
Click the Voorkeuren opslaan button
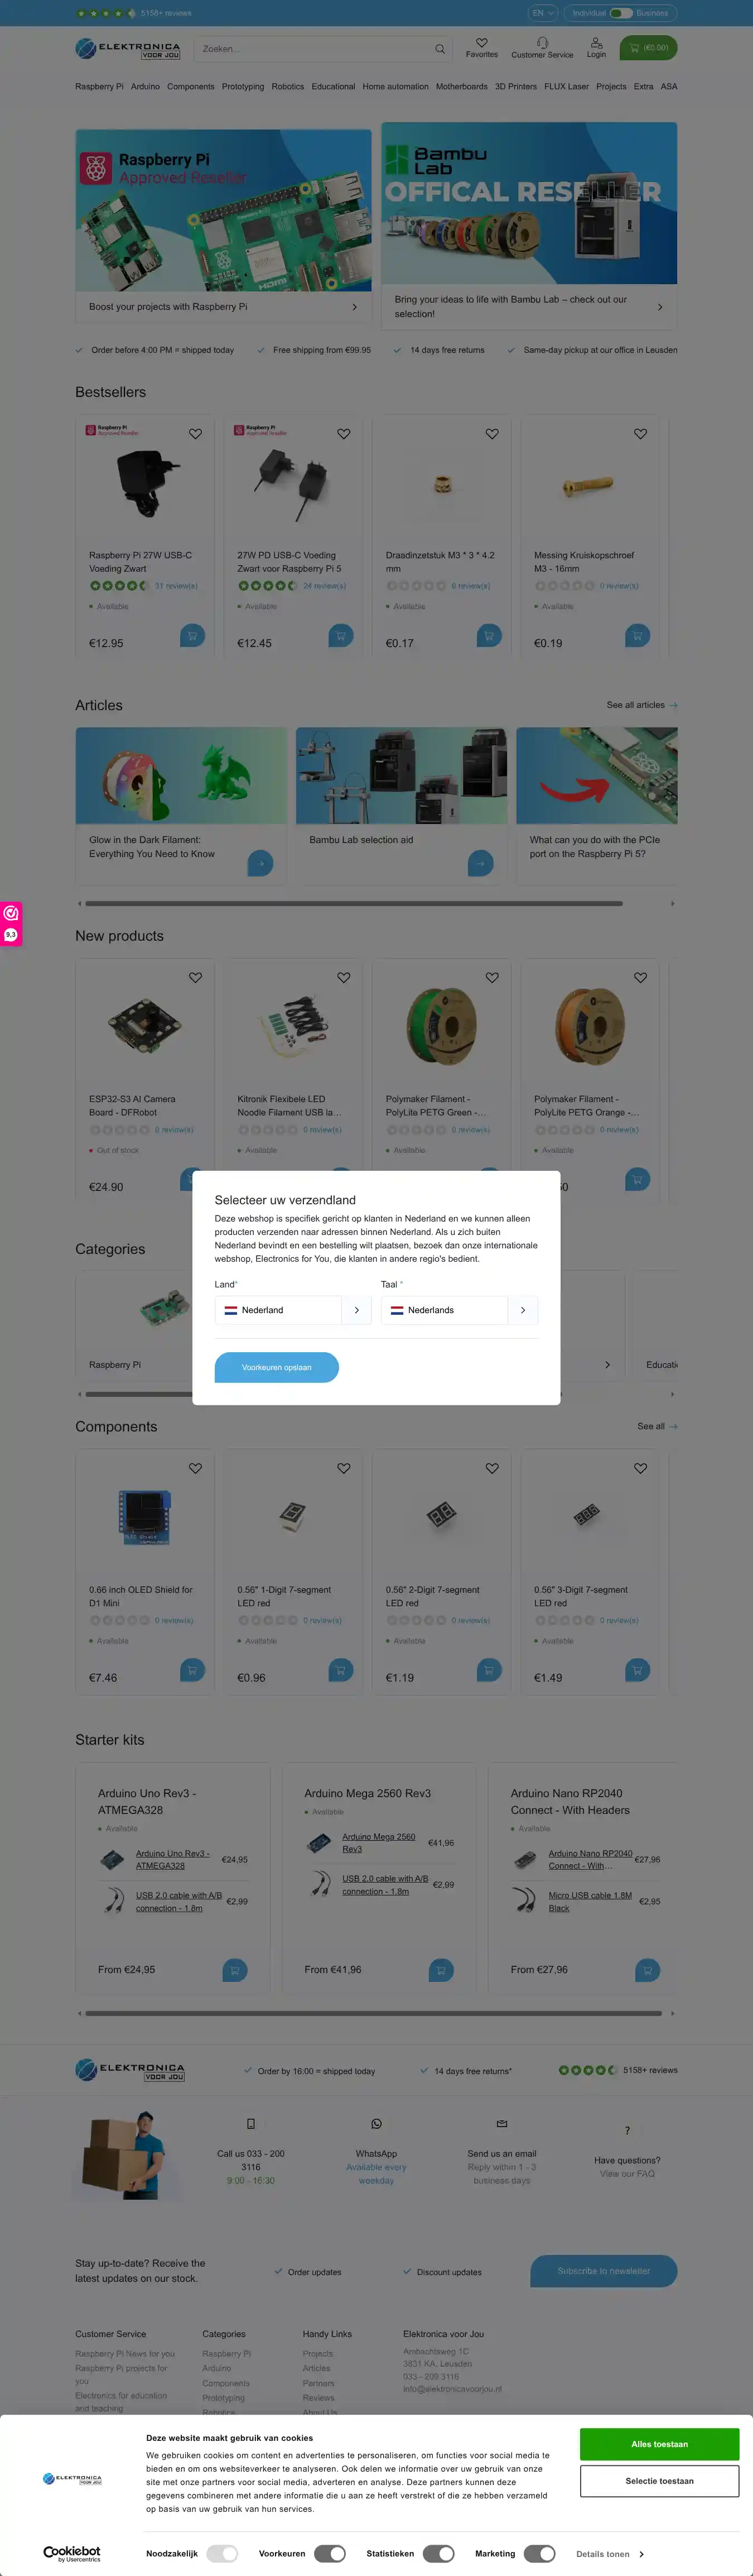pos(277,1367)
